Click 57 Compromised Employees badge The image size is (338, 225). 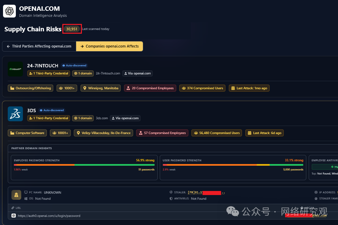(162, 133)
